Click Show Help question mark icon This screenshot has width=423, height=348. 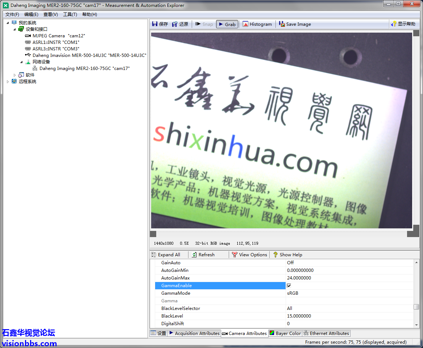click(x=275, y=255)
